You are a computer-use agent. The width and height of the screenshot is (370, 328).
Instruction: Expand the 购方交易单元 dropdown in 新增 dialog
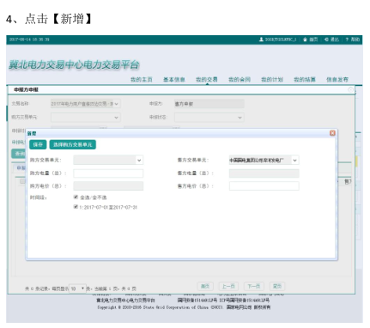point(108,160)
